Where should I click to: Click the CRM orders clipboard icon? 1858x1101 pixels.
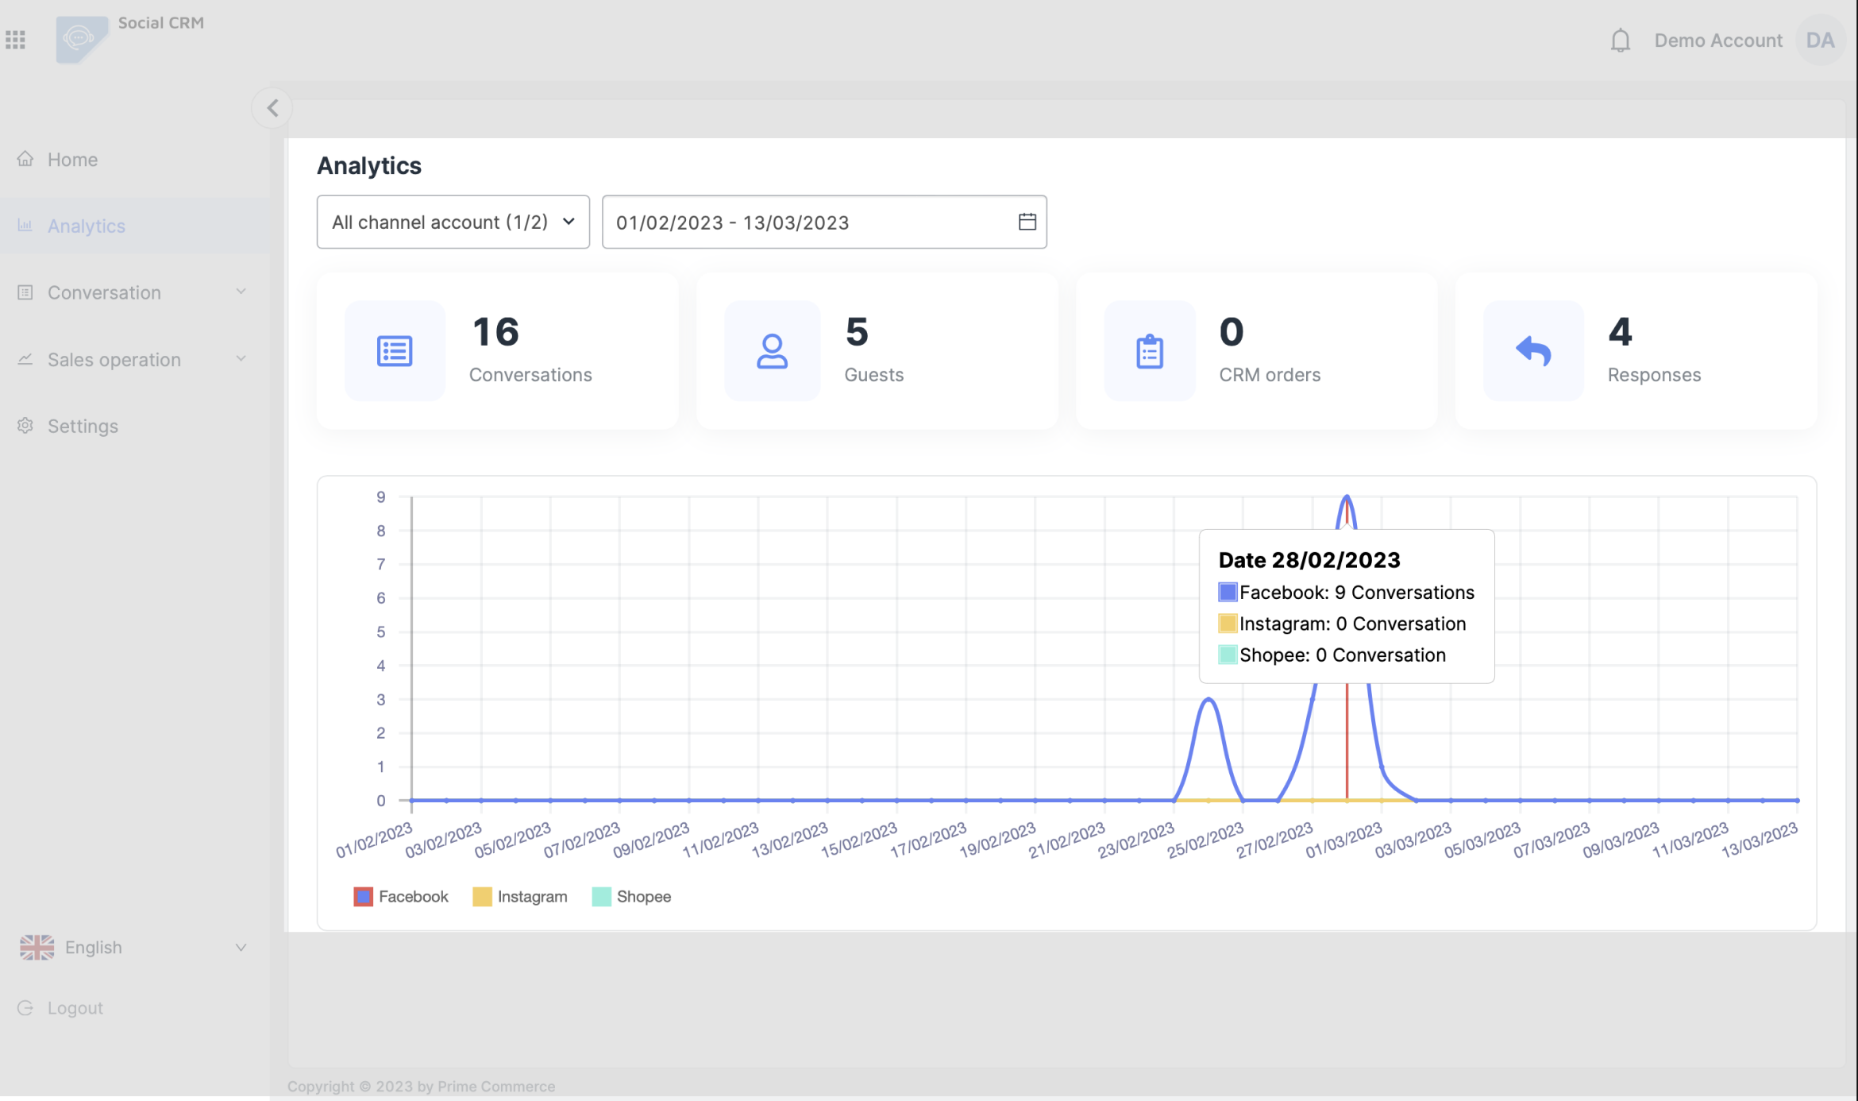point(1150,351)
